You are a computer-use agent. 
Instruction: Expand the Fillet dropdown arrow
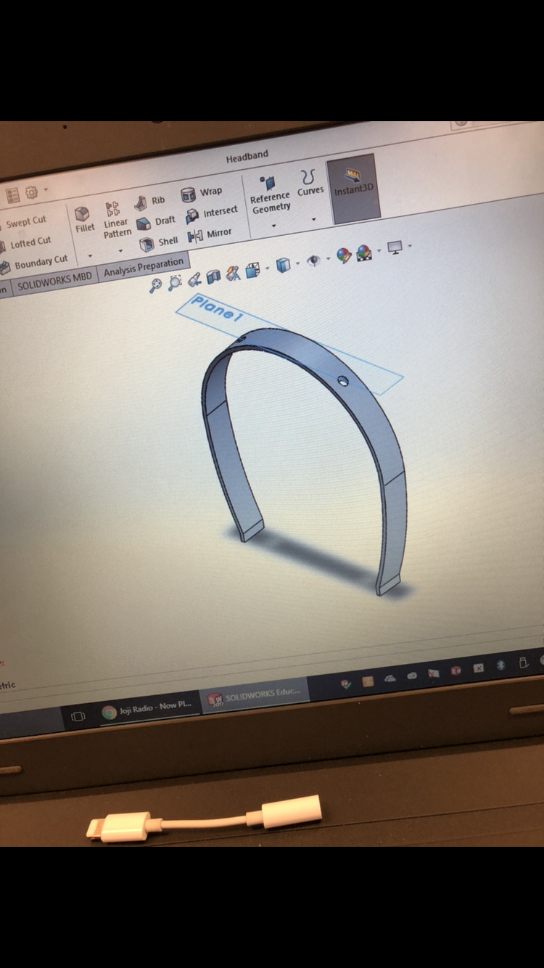(90, 255)
